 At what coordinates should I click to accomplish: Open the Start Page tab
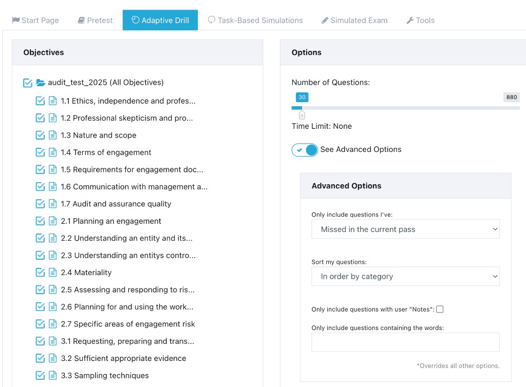point(35,21)
